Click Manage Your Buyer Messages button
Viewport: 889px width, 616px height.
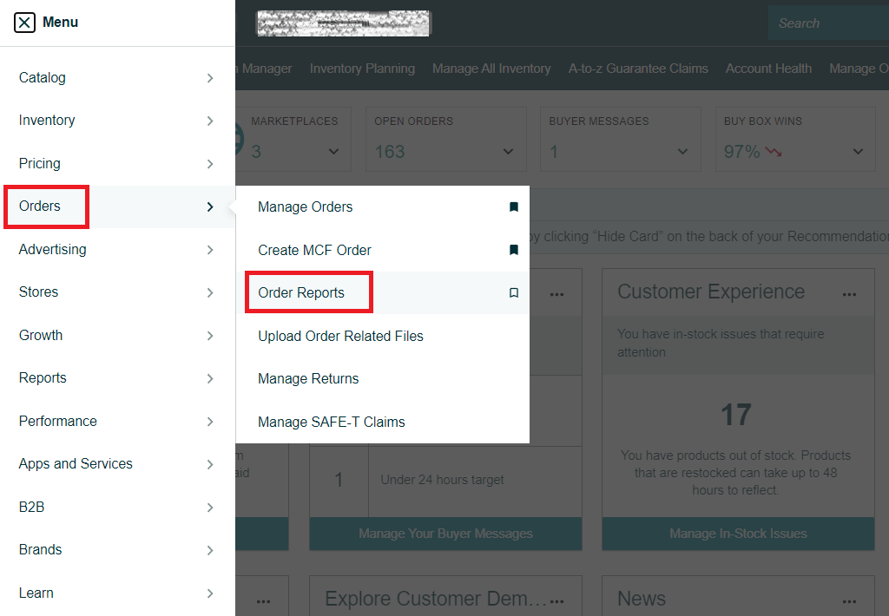pos(445,534)
